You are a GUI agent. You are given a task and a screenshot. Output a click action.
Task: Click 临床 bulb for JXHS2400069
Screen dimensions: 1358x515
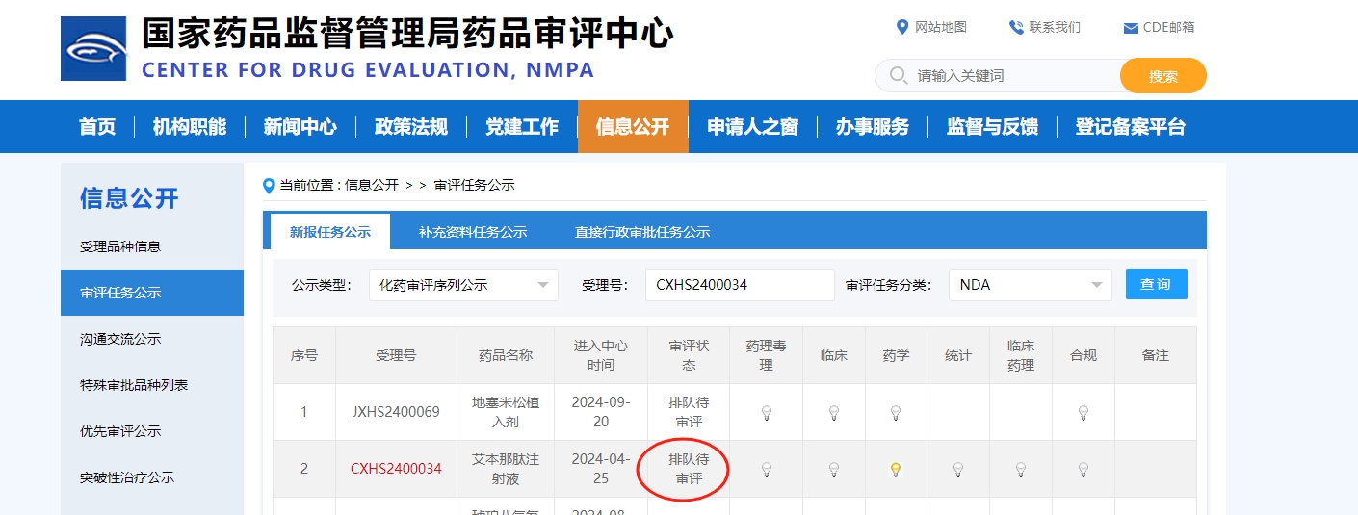[834, 413]
